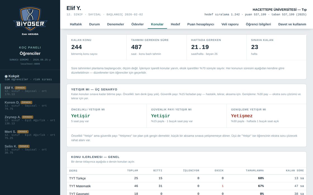
Task: Open the Puan hesaplayıcı tab
Action: (201, 24)
